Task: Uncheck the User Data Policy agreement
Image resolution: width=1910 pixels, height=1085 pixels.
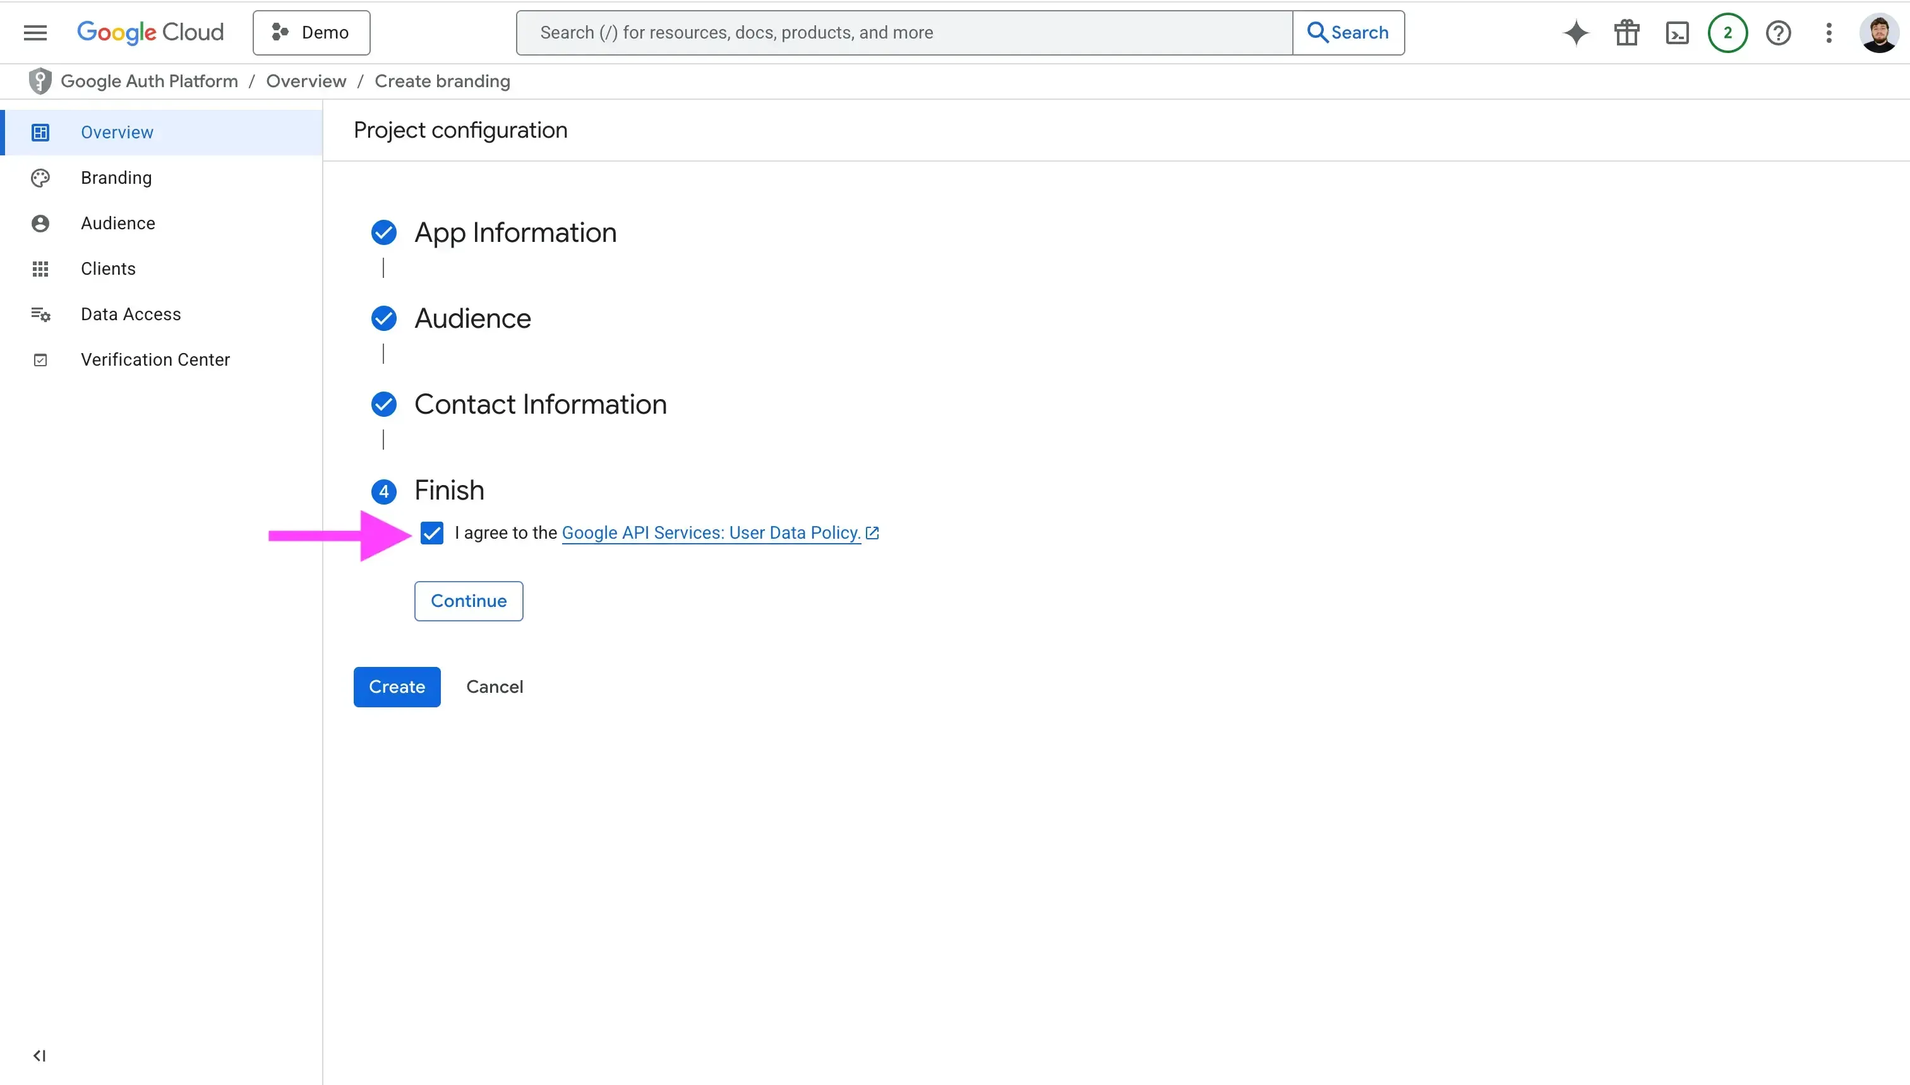Action: pos(431,533)
